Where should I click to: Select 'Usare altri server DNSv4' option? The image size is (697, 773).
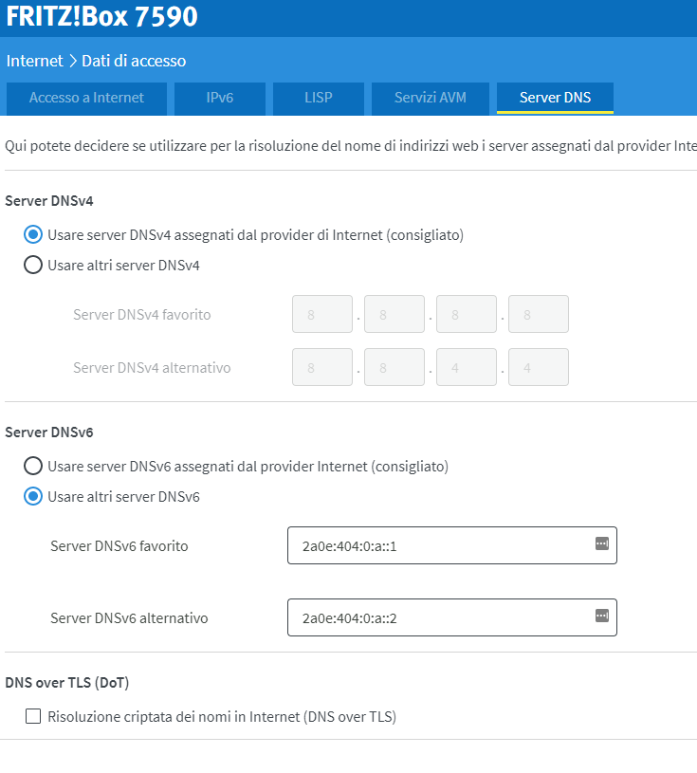point(33,265)
